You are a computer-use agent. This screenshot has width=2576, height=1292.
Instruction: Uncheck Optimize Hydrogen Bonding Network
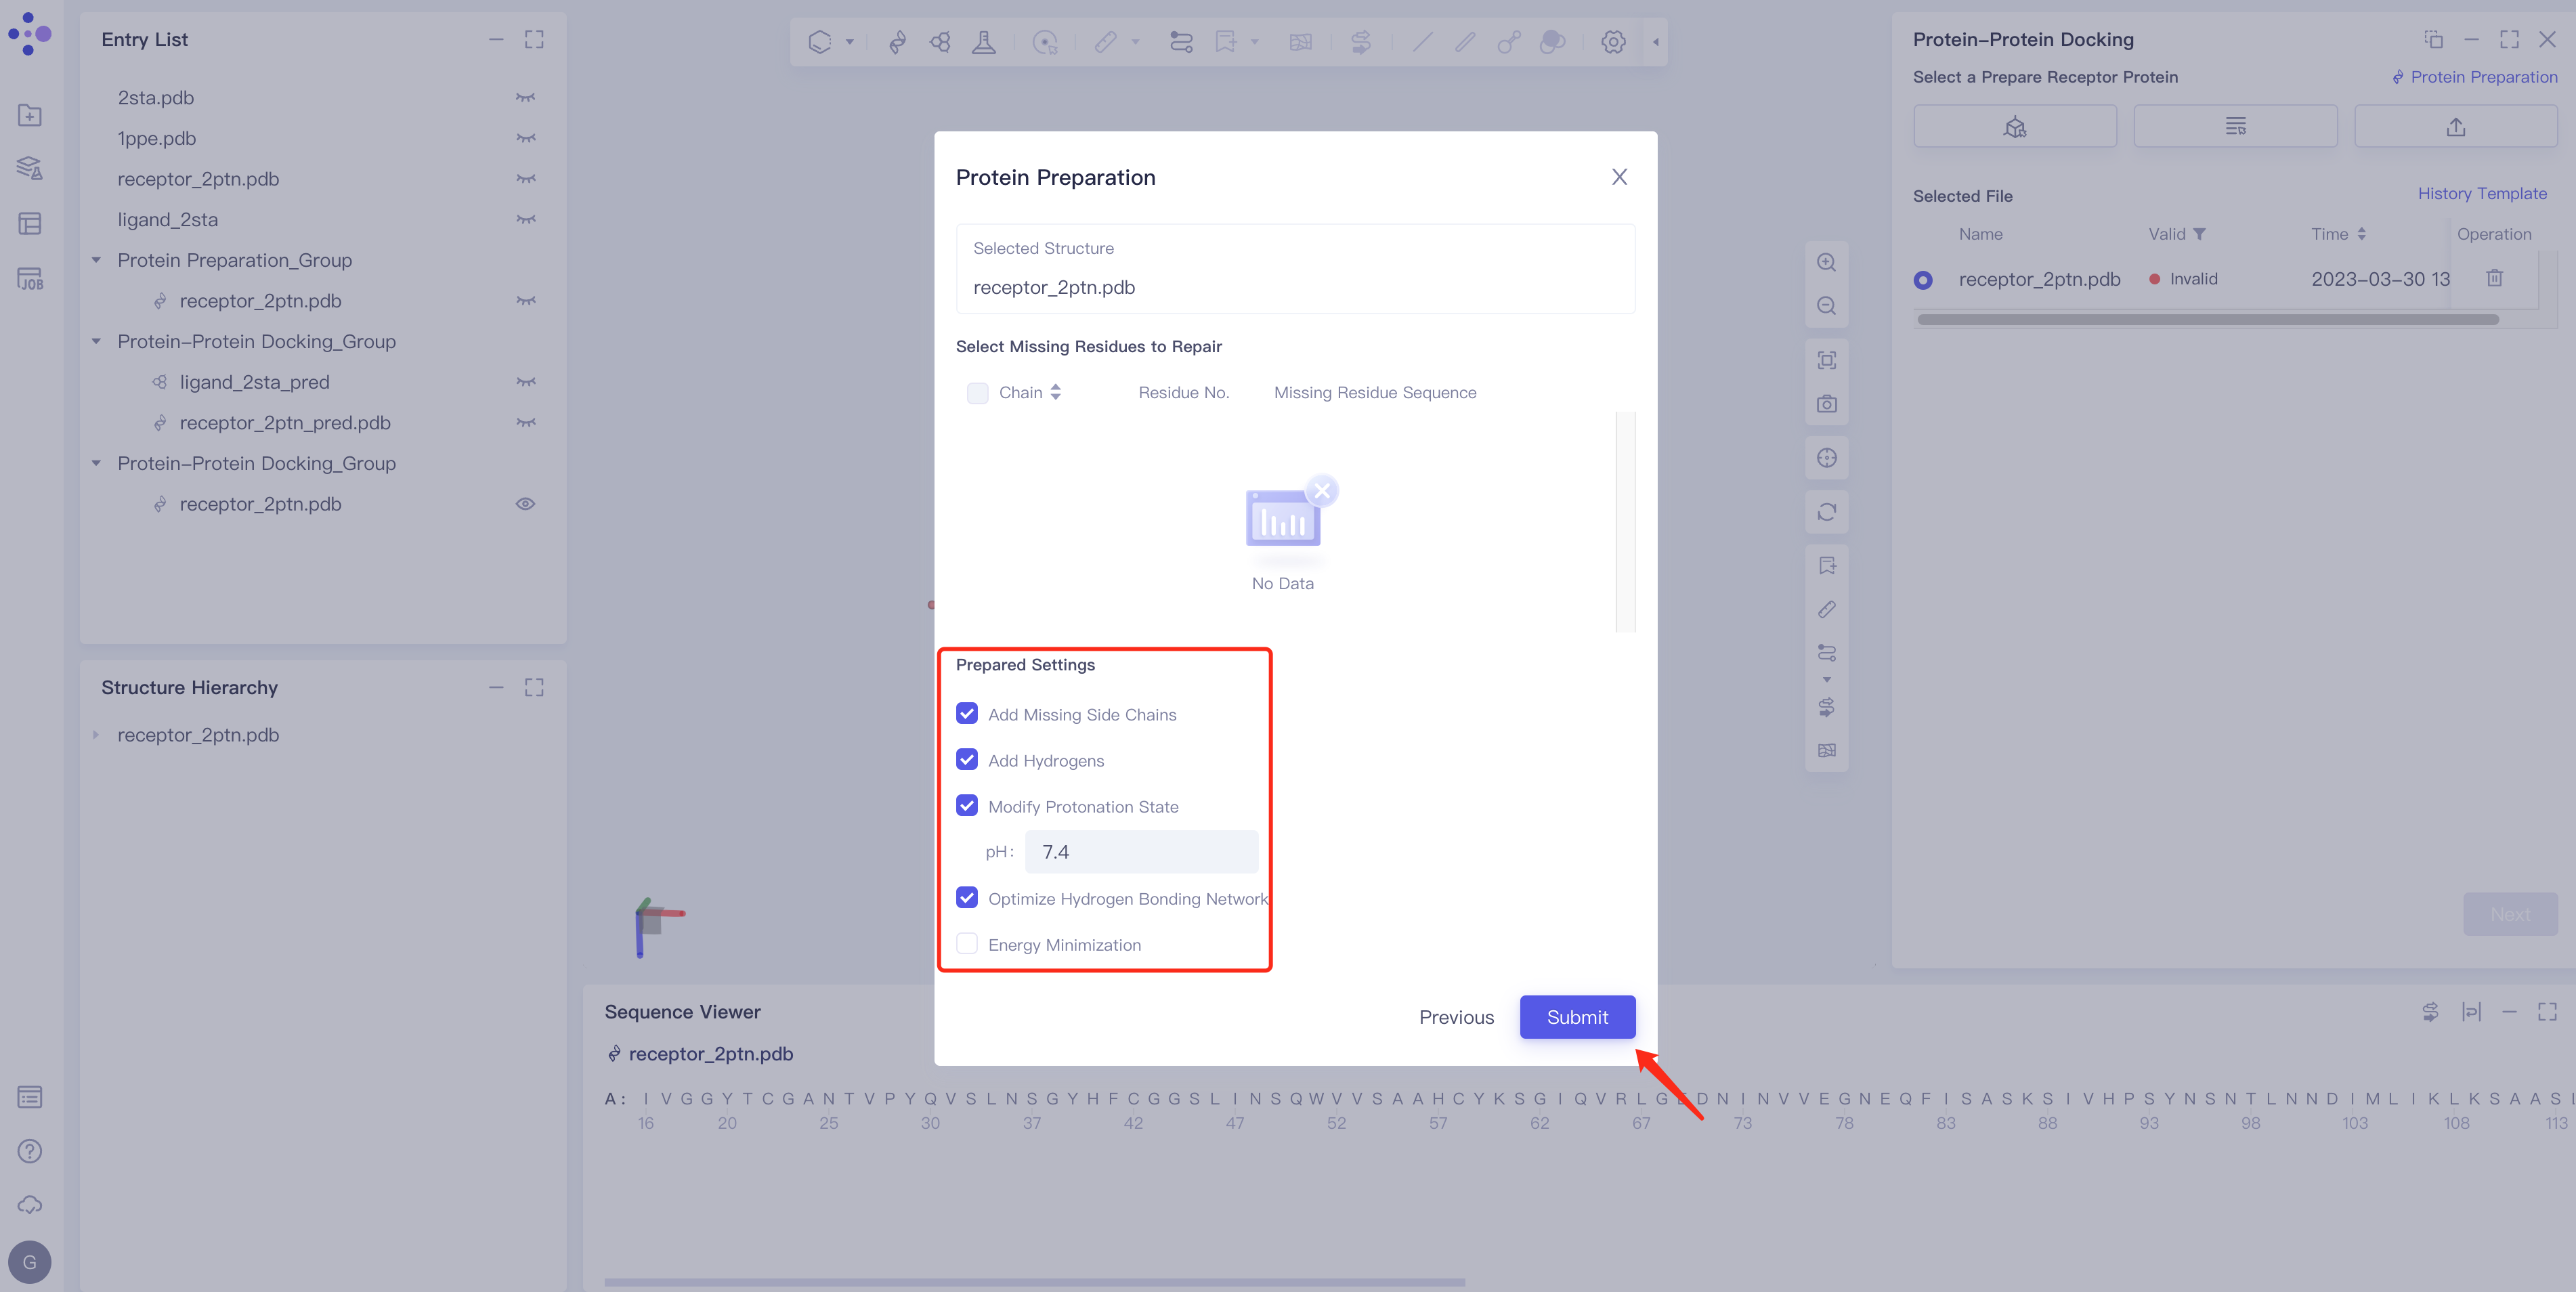point(966,898)
